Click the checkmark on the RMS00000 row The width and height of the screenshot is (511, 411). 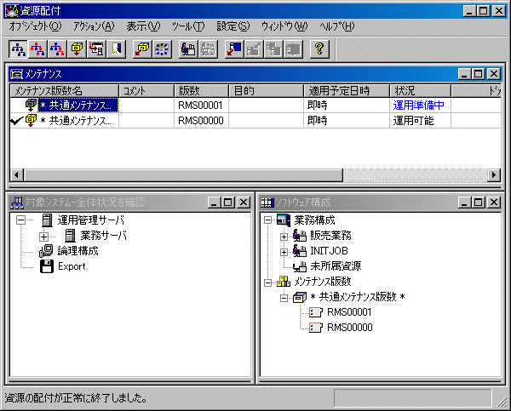16,121
